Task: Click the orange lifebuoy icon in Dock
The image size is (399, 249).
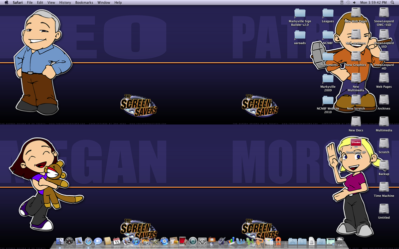Action: (x=278, y=242)
